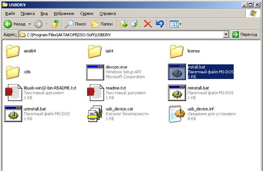Toggle the Папки folders pane
This screenshot has height=171, width=263.
point(102,24)
